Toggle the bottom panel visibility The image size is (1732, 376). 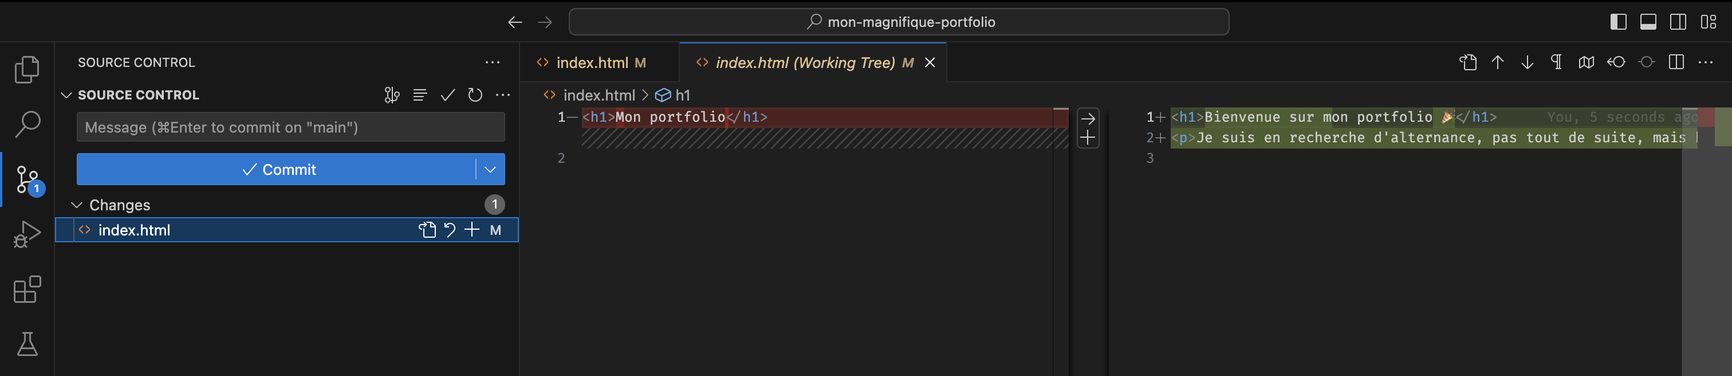click(x=1648, y=22)
